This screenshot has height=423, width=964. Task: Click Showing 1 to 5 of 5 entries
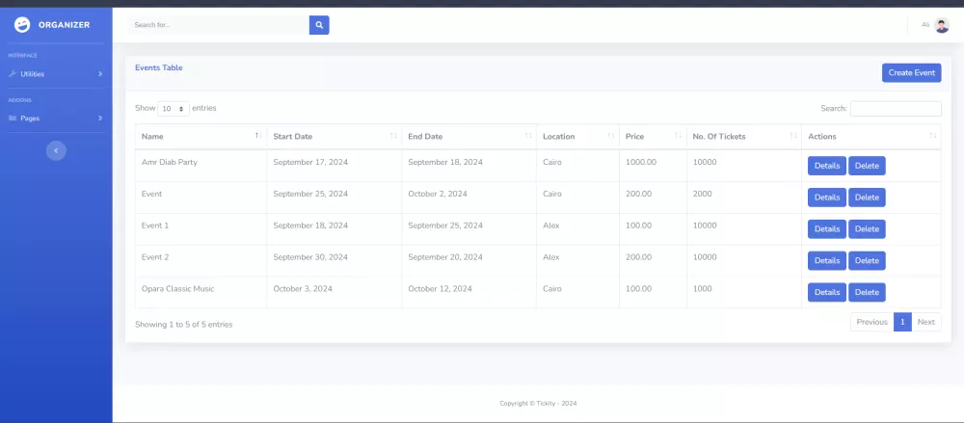pyautogui.click(x=184, y=325)
